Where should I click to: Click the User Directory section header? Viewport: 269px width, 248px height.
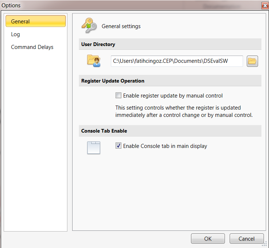170,44
